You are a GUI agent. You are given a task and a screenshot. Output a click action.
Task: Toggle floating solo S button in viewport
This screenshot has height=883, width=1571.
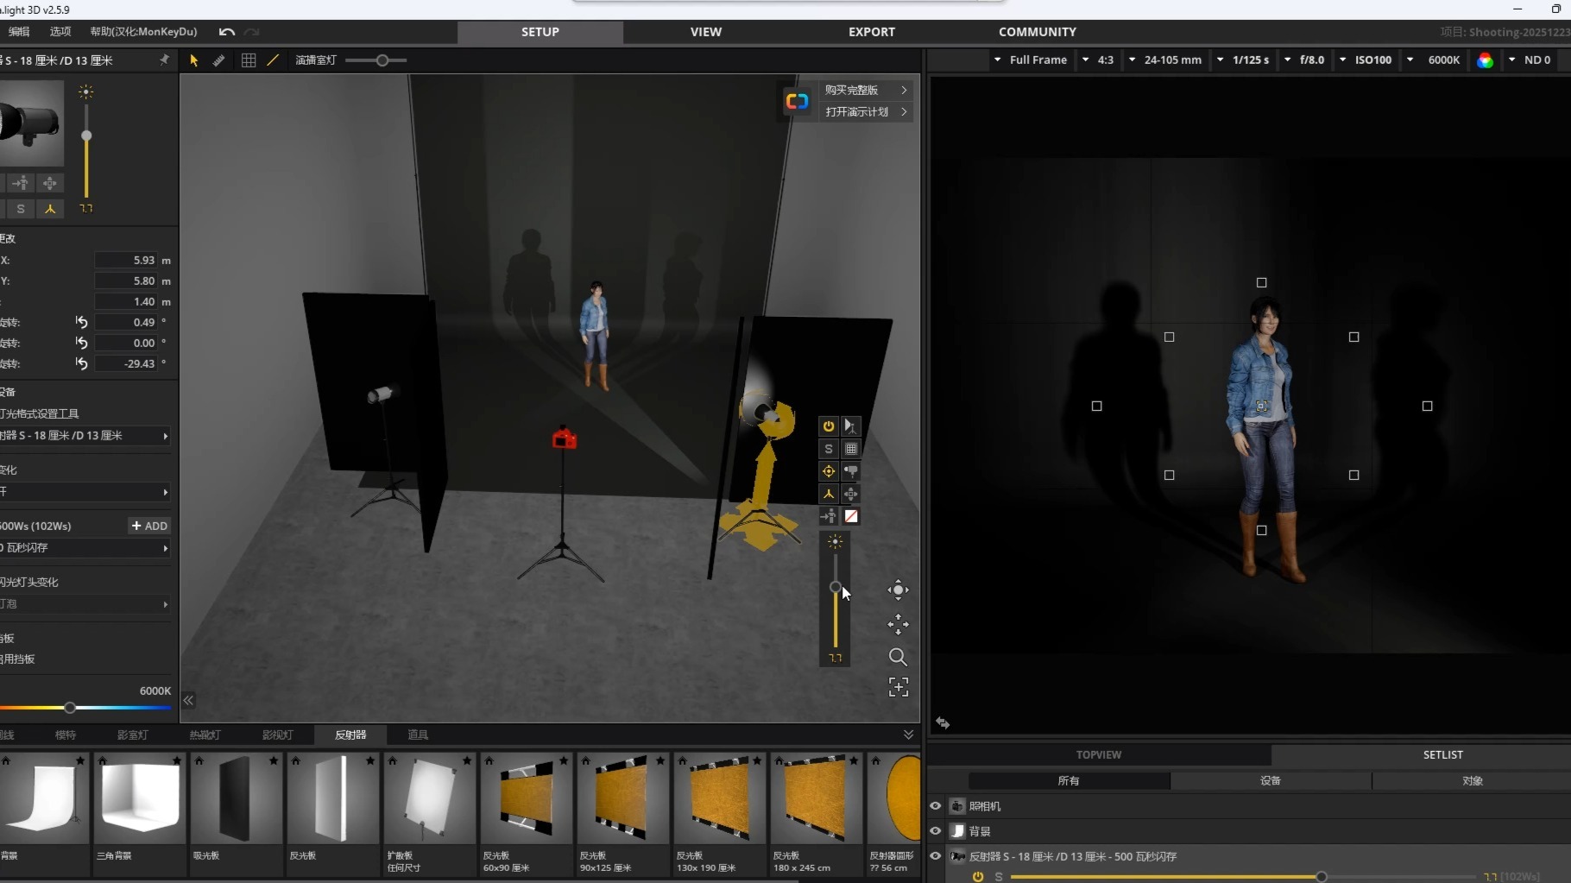[x=829, y=449]
